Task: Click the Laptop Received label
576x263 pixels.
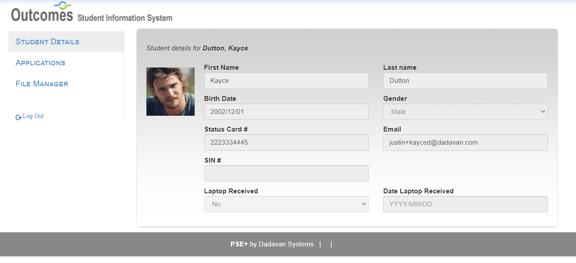Action: (231, 191)
